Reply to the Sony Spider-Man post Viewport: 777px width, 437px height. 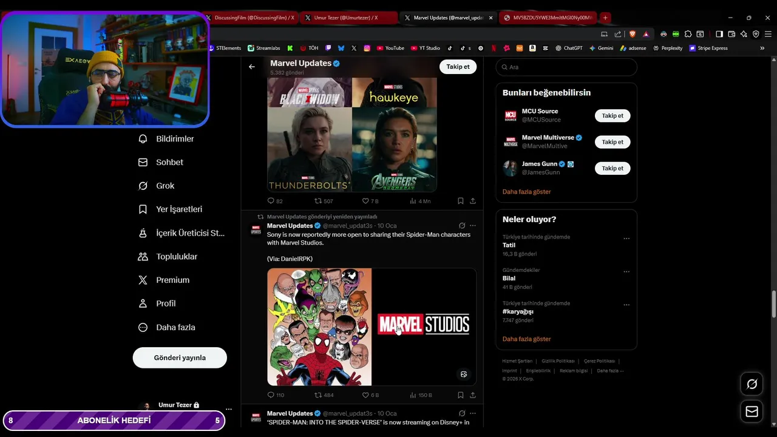tap(276, 395)
